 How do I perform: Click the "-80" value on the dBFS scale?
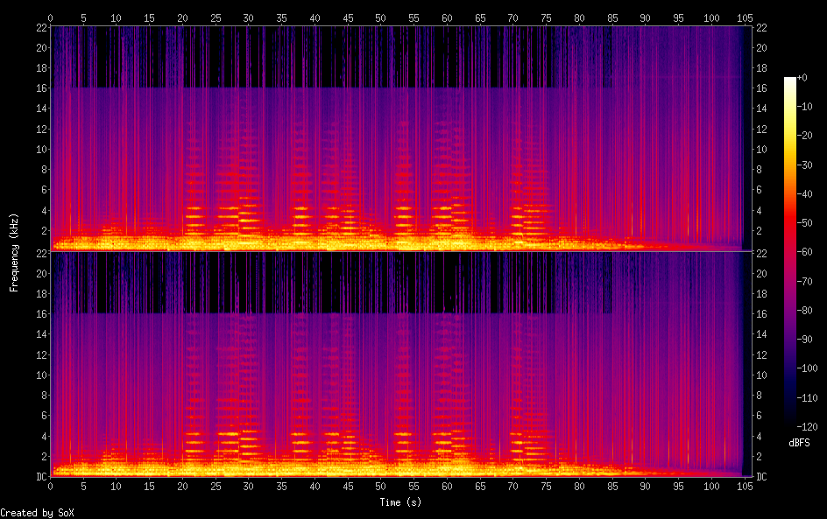tap(805, 311)
